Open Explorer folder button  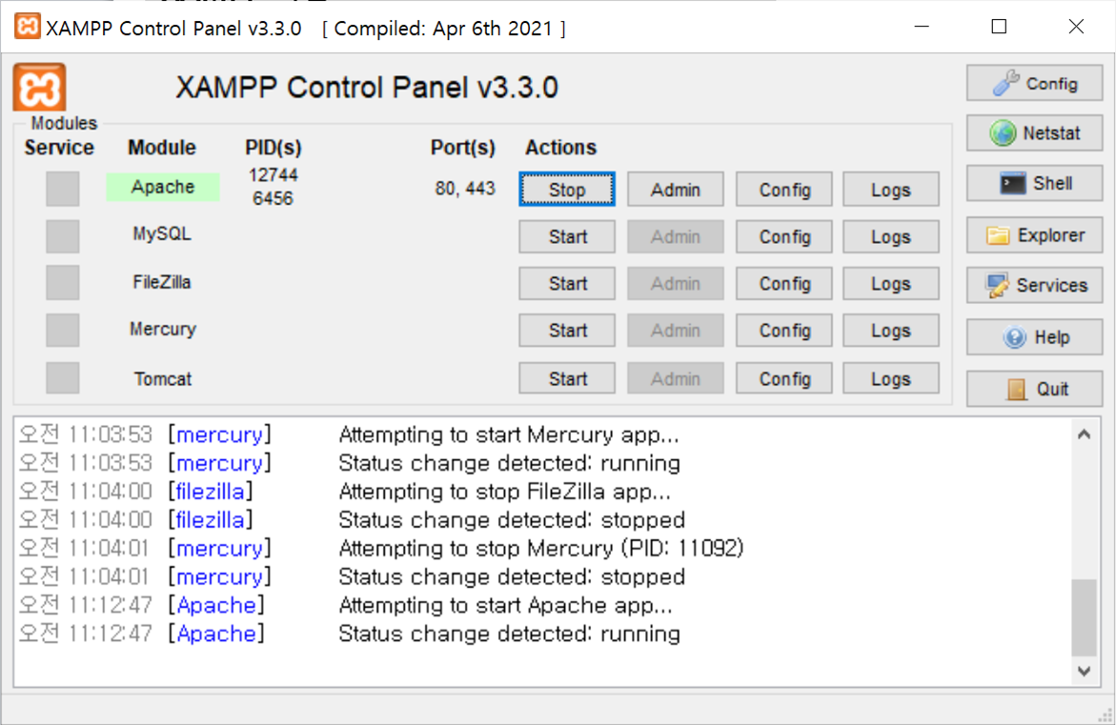click(1034, 235)
